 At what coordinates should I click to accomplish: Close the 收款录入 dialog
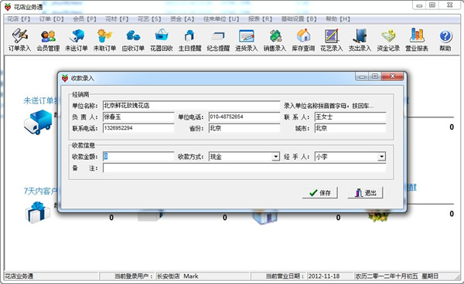[392, 76]
